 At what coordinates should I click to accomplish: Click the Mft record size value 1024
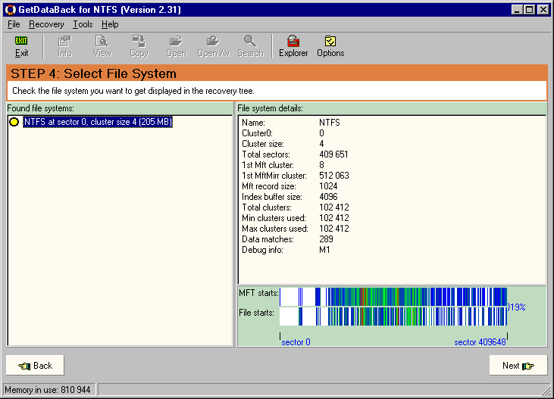(x=328, y=186)
